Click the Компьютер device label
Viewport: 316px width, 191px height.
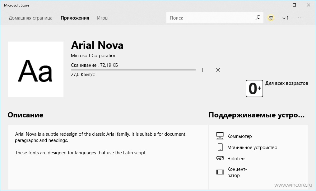pyautogui.click(x=239, y=136)
